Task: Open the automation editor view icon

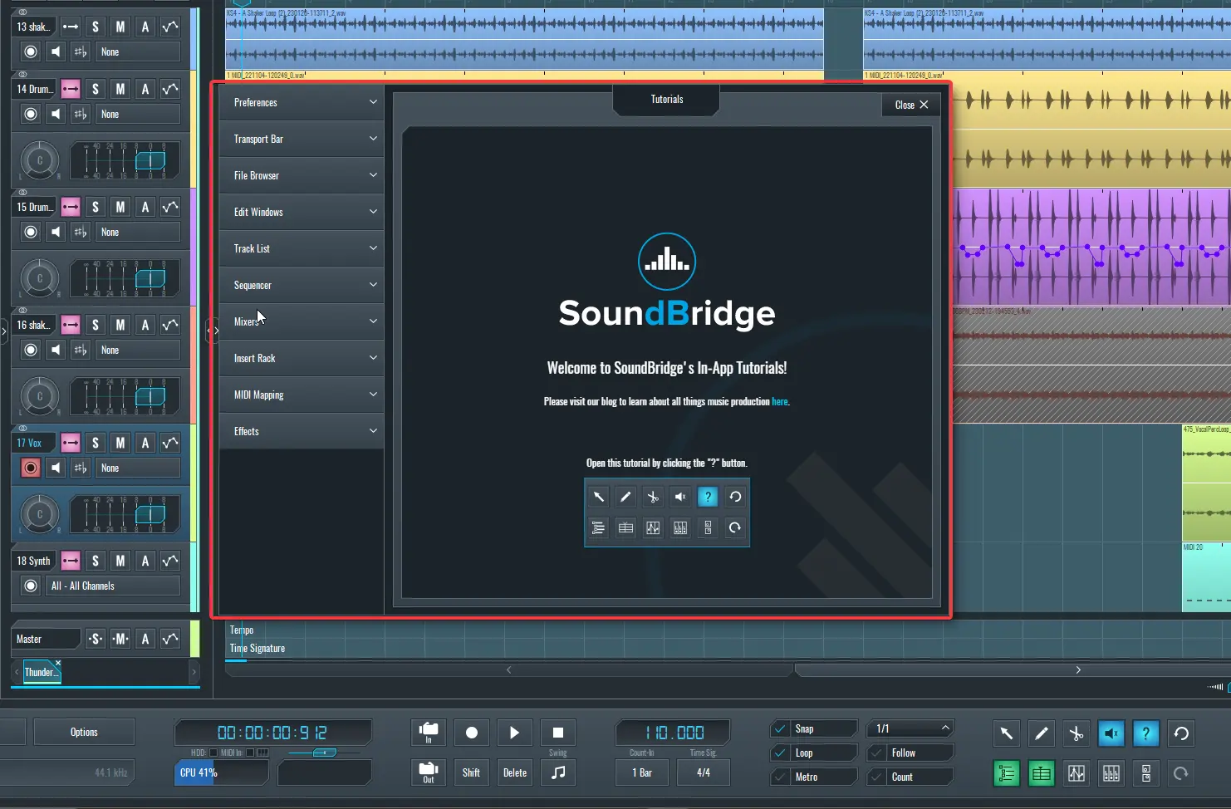Action: coord(1077,774)
